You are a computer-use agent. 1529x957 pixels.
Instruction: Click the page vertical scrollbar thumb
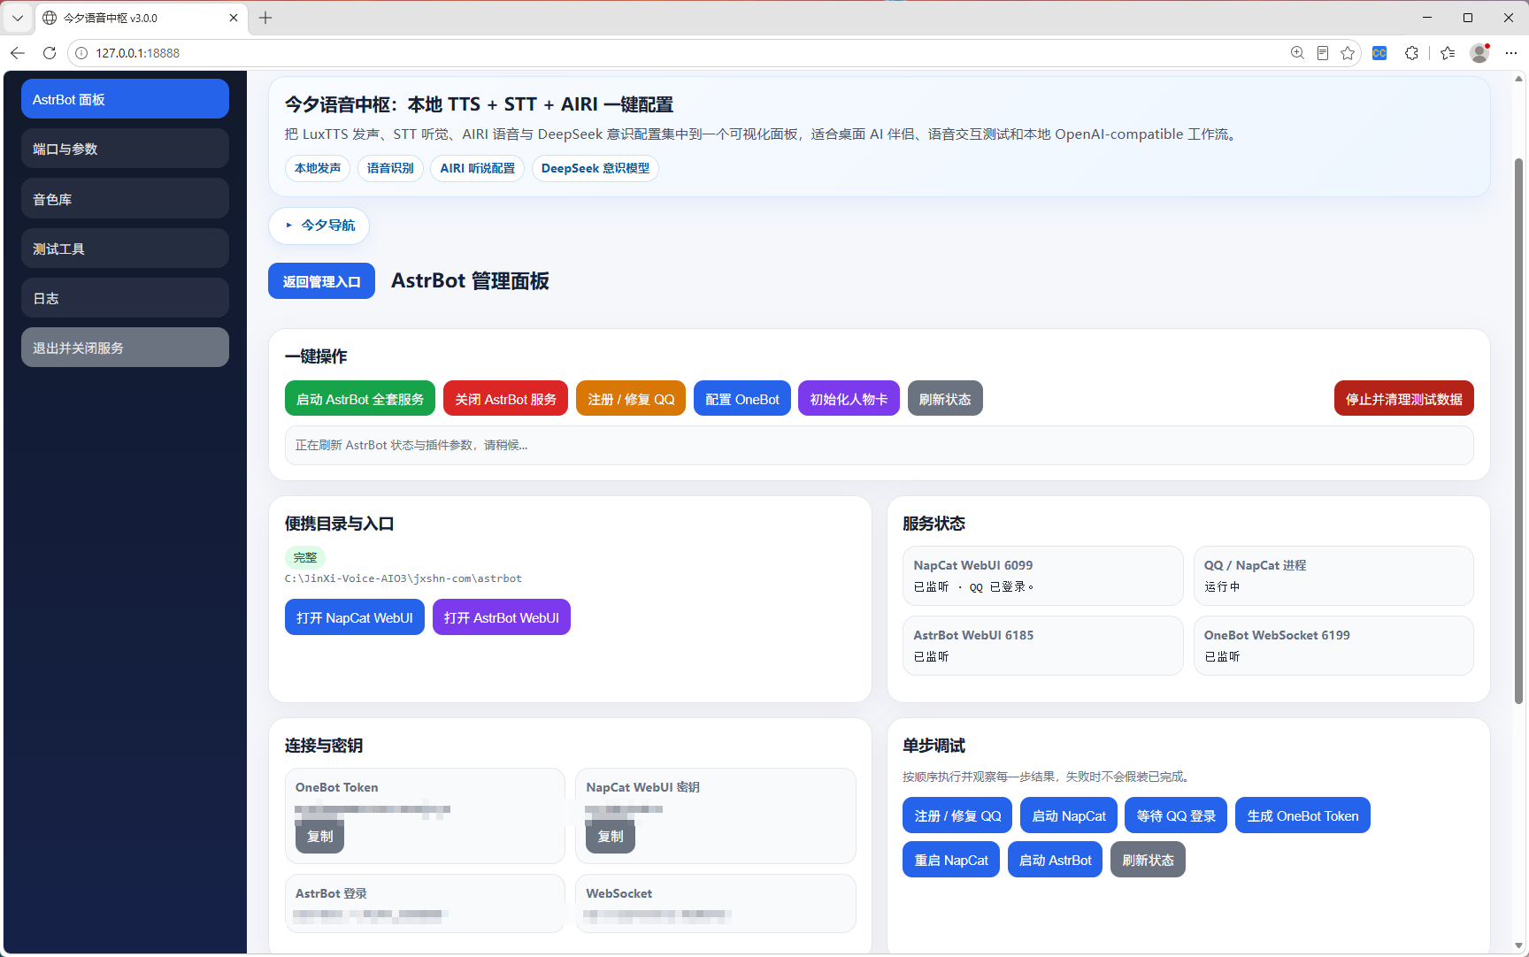1519,431
